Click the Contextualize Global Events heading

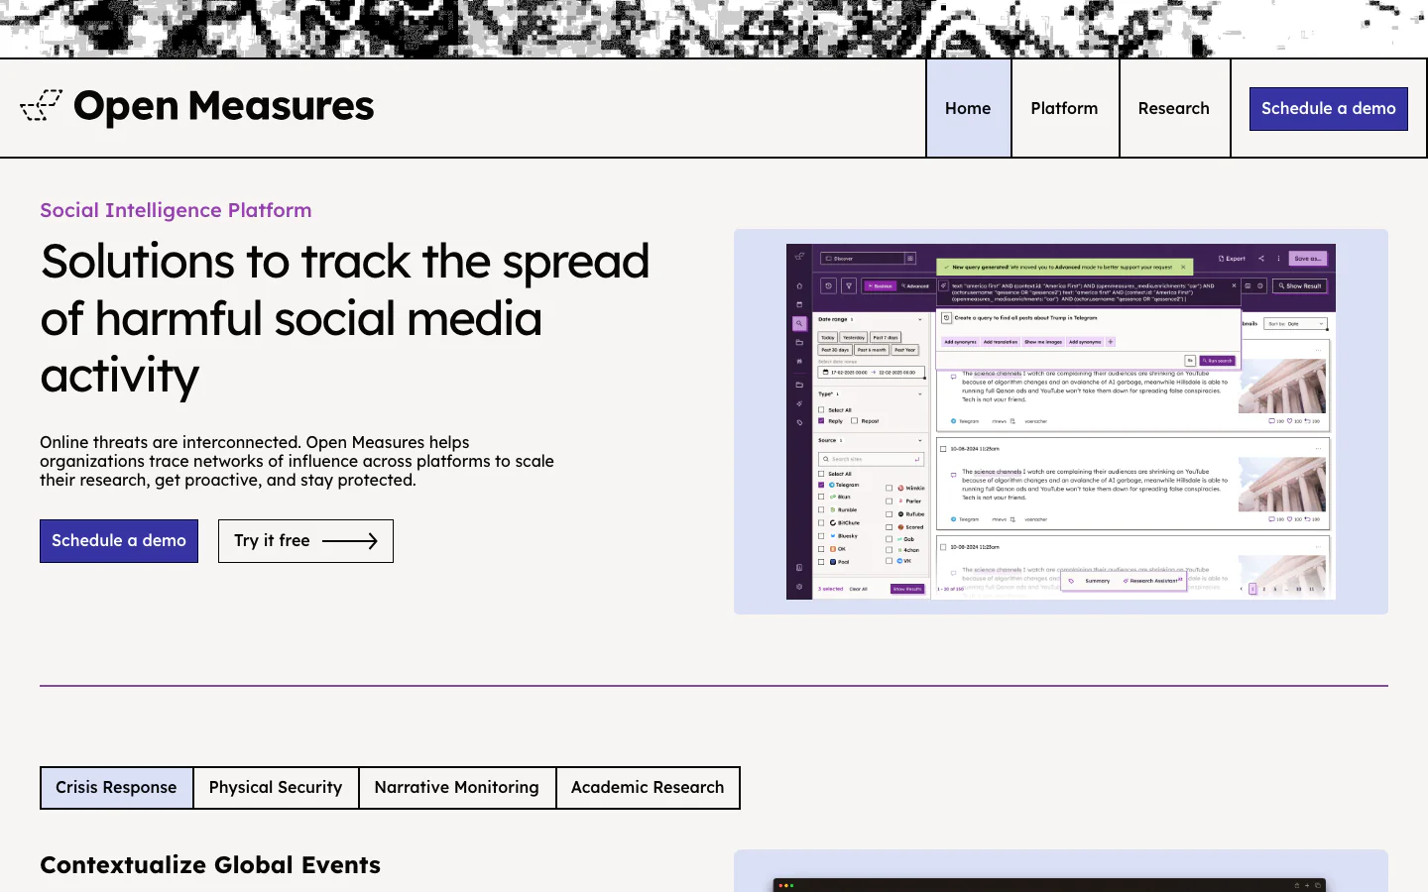pos(210,865)
